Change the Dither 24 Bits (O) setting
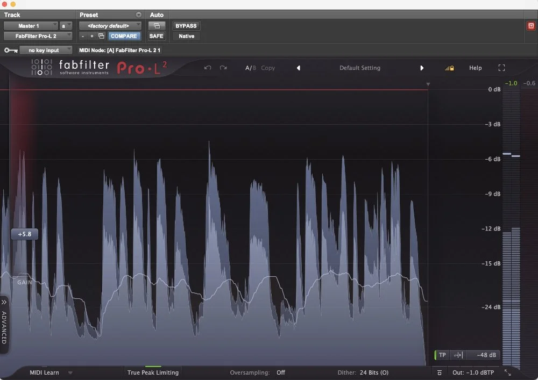Viewport: 538px width, 380px height. (374, 372)
